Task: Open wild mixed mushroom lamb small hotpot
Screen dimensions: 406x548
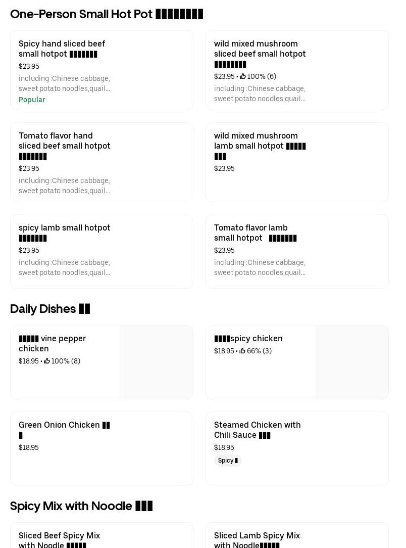Action: 297,162
